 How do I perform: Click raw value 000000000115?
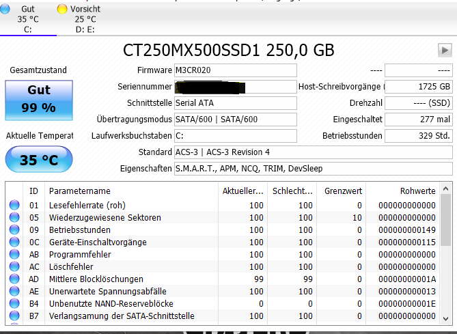point(407,242)
